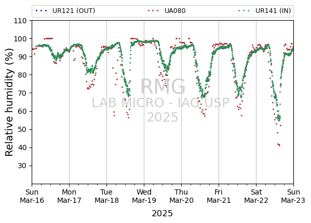Click the 110 y-axis tick label

point(20,21)
